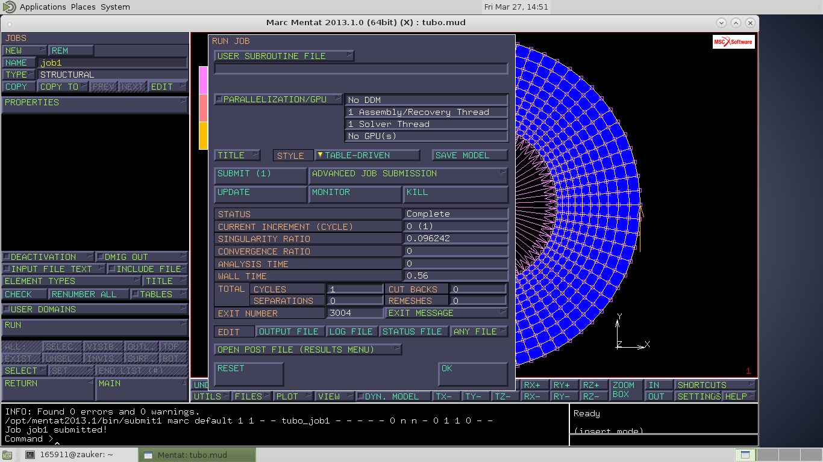Click SUBMIT (1) to run job
Screen dimensions: 823x462
click(x=261, y=176)
